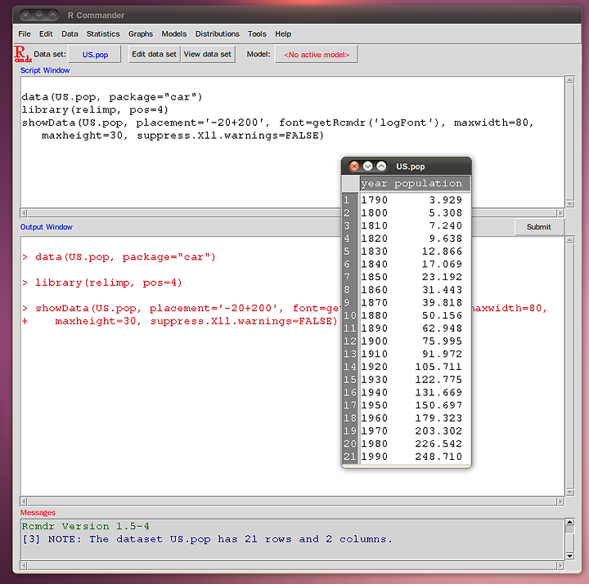Click Rcmdr Version 1.5-4 message
Image resolution: width=589 pixels, height=584 pixels.
(86, 526)
